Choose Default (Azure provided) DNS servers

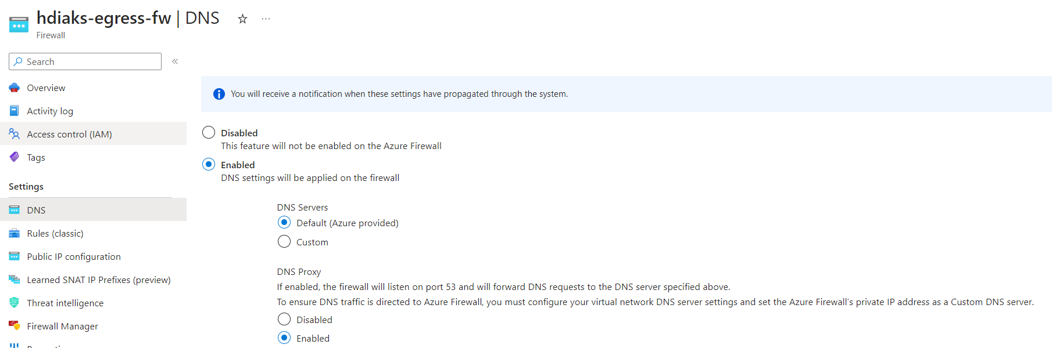[x=284, y=223]
